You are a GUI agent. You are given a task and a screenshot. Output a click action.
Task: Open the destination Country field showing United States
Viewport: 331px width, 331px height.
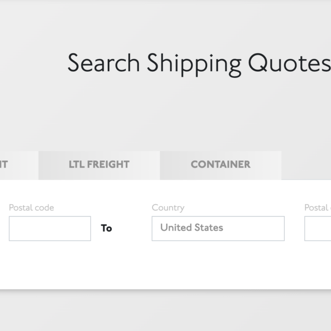click(218, 228)
